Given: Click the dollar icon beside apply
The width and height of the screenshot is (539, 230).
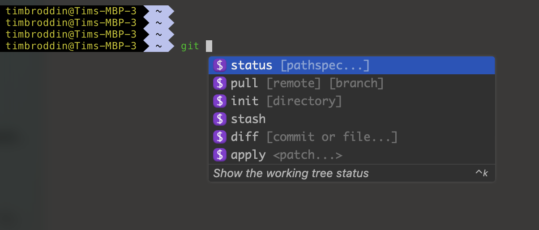Looking at the screenshot, I should pyautogui.click(x=219, y=155).
